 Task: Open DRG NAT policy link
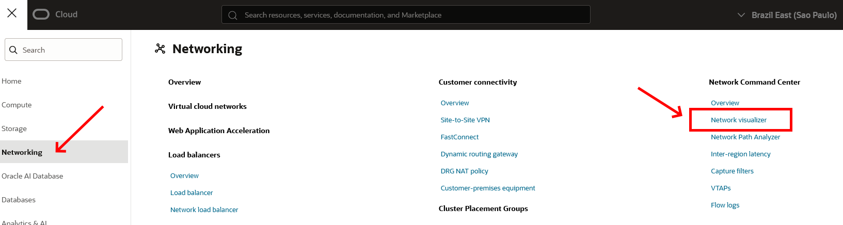[464, 171]
